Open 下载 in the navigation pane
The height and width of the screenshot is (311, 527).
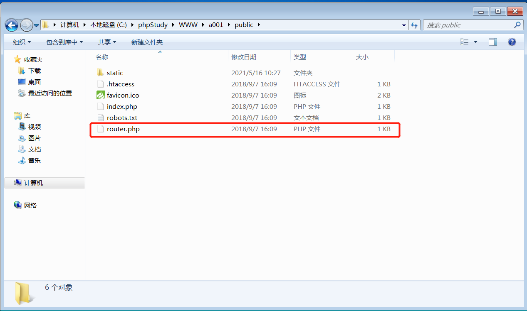point(35,71)
